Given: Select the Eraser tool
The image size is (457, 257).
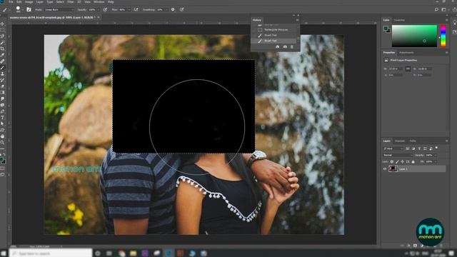Looking at the screenshot, I should point(2,86).
